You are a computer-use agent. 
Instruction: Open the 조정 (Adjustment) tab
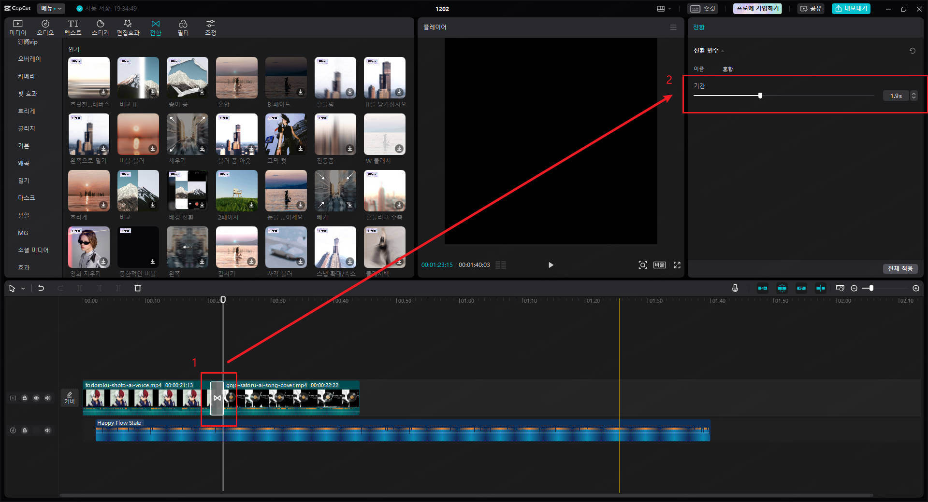(x=210, y=28)
